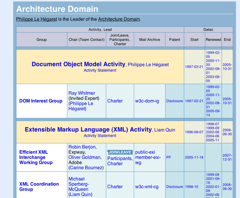Open the DOM Activity Statement link
This screenshot has height=198, width=240.
click(x=100, y=70)
